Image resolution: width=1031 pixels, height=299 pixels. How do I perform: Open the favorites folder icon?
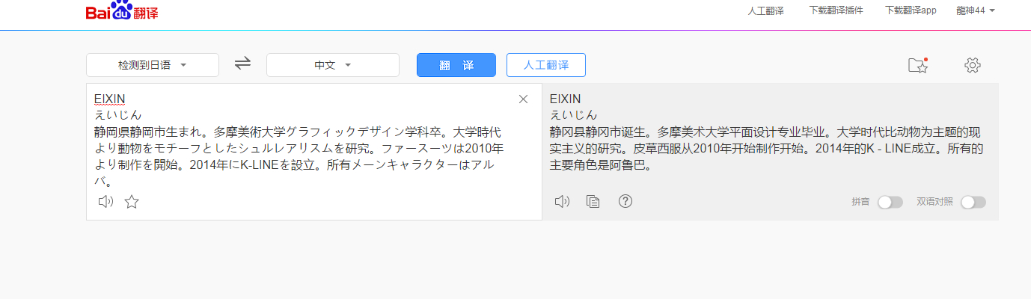[917, 65]
